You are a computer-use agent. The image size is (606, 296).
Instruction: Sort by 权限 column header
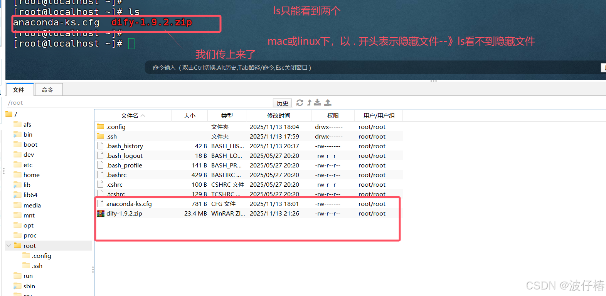coord(333,115)
